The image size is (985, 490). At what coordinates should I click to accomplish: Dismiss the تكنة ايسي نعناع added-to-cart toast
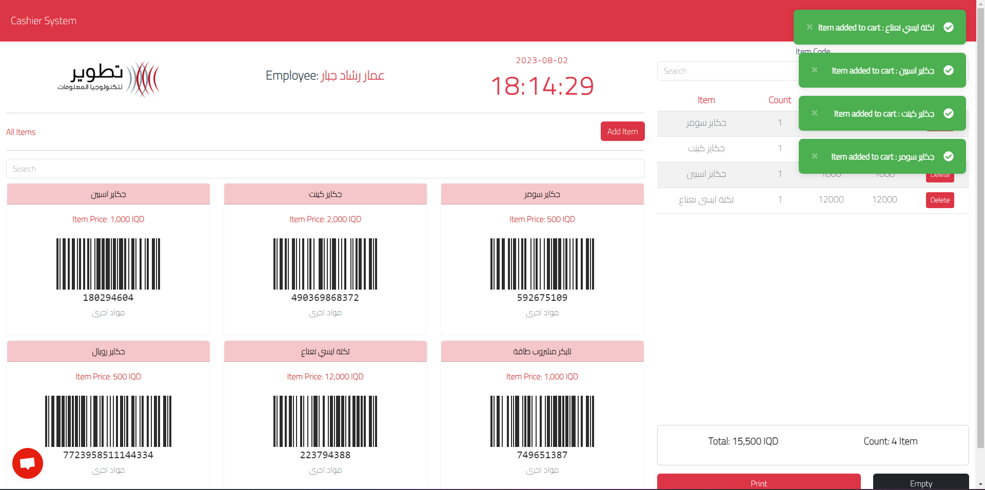810,27
